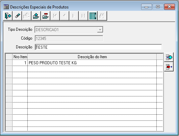Select cell PESO PRODUTO TESTE KG
The image size is (179, 136).
point(92,63)
